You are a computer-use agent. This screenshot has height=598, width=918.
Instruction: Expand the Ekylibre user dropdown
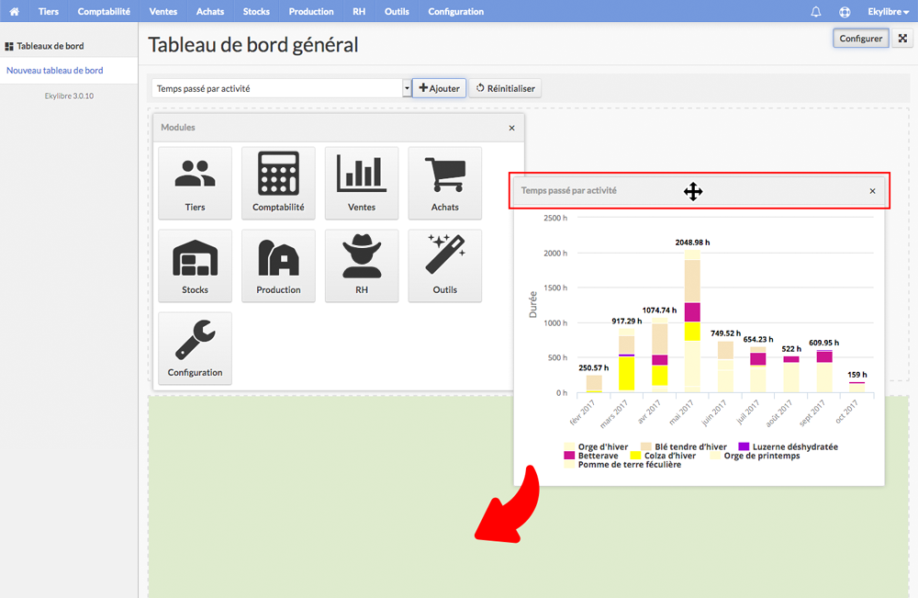tap(888, 11)
